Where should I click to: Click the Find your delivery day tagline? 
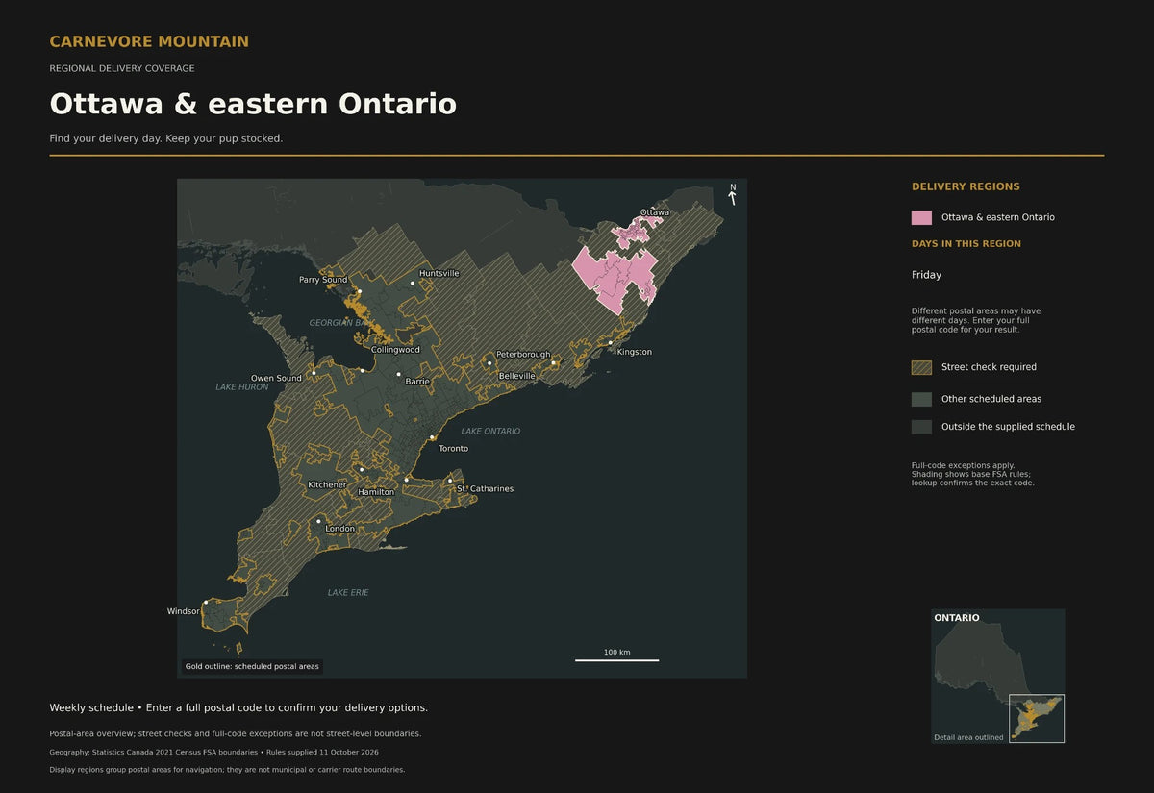(x=166, y=138)
